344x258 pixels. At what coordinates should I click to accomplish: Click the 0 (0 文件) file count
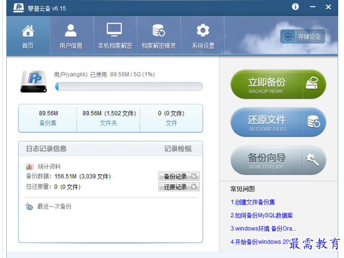click(171, 113)
